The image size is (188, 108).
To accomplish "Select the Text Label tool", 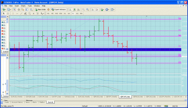I will [38, 13].
